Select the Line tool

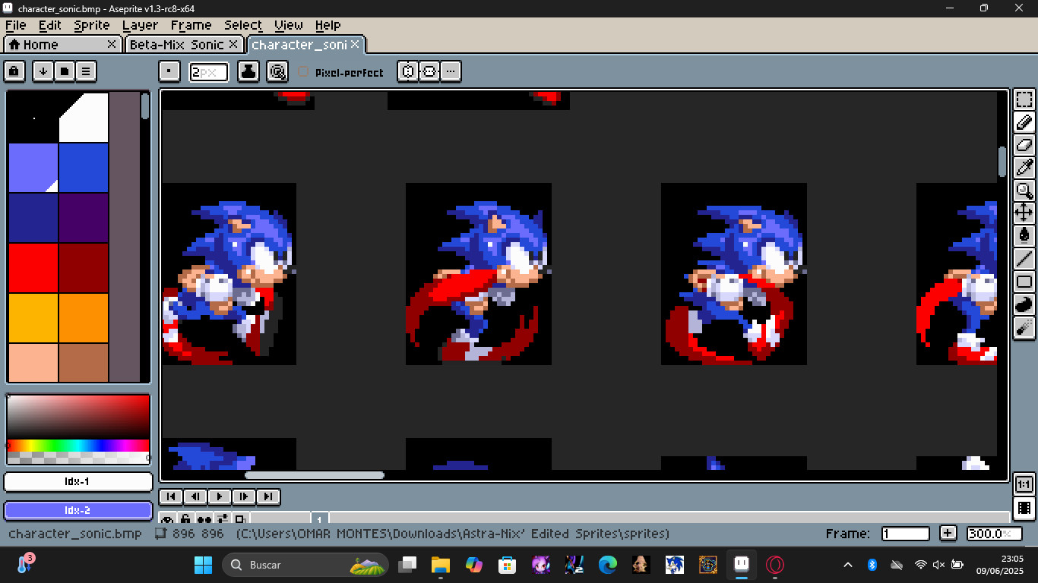[x=1024, y=258]
